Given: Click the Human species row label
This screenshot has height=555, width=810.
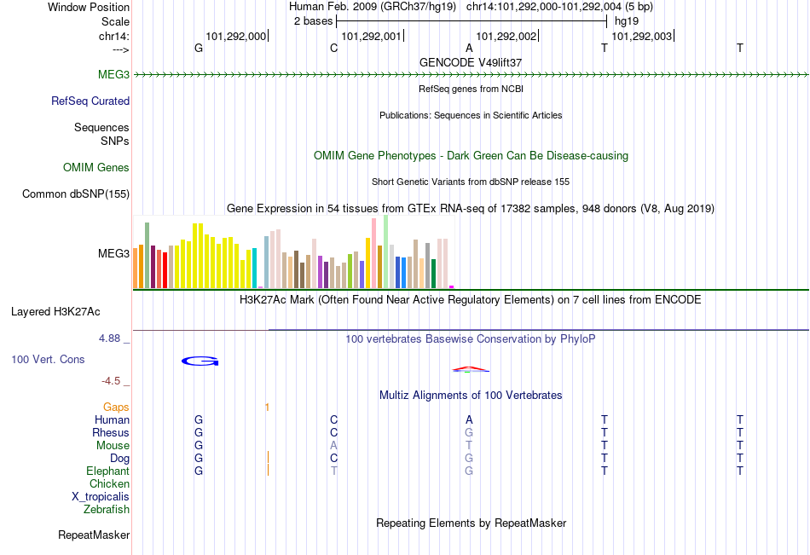Looking at the screenshot, I should [x=112, y=419].
